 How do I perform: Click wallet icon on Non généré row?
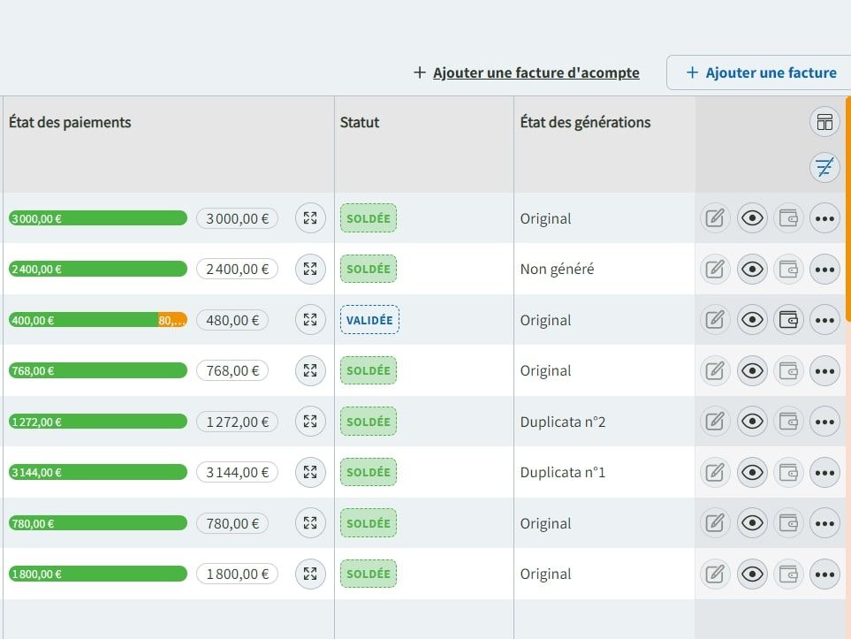[x=788, y=269]
